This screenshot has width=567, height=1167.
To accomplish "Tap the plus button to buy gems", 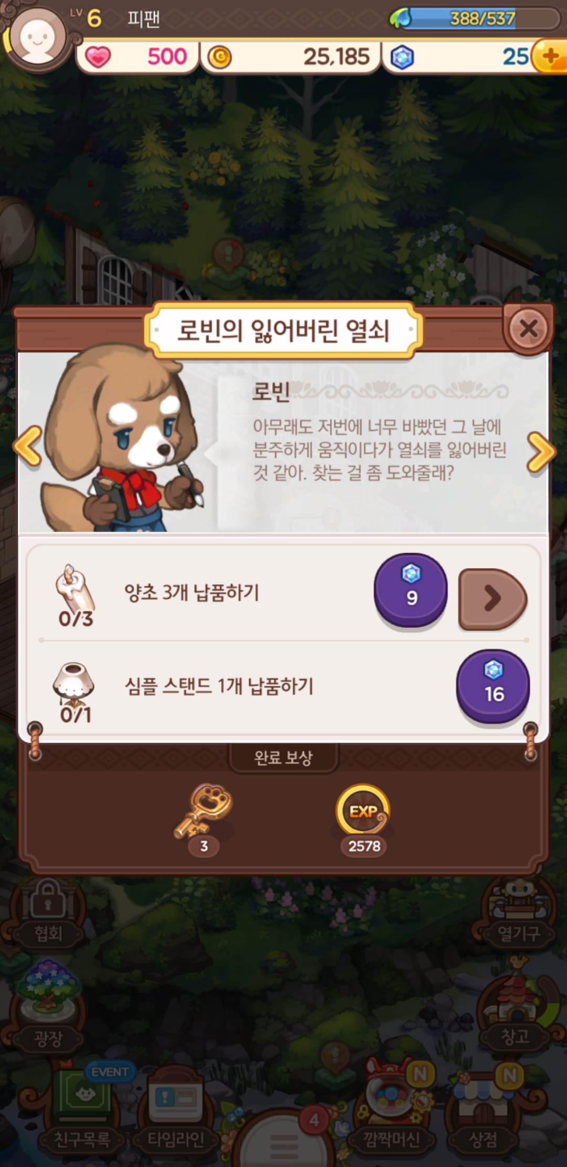I will point(549,57).
